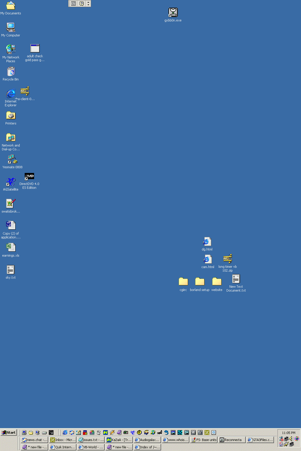The image size is (301, 451).
Task: Switch to the Reconnecta taskbar window
Action: tap(233, 440)
